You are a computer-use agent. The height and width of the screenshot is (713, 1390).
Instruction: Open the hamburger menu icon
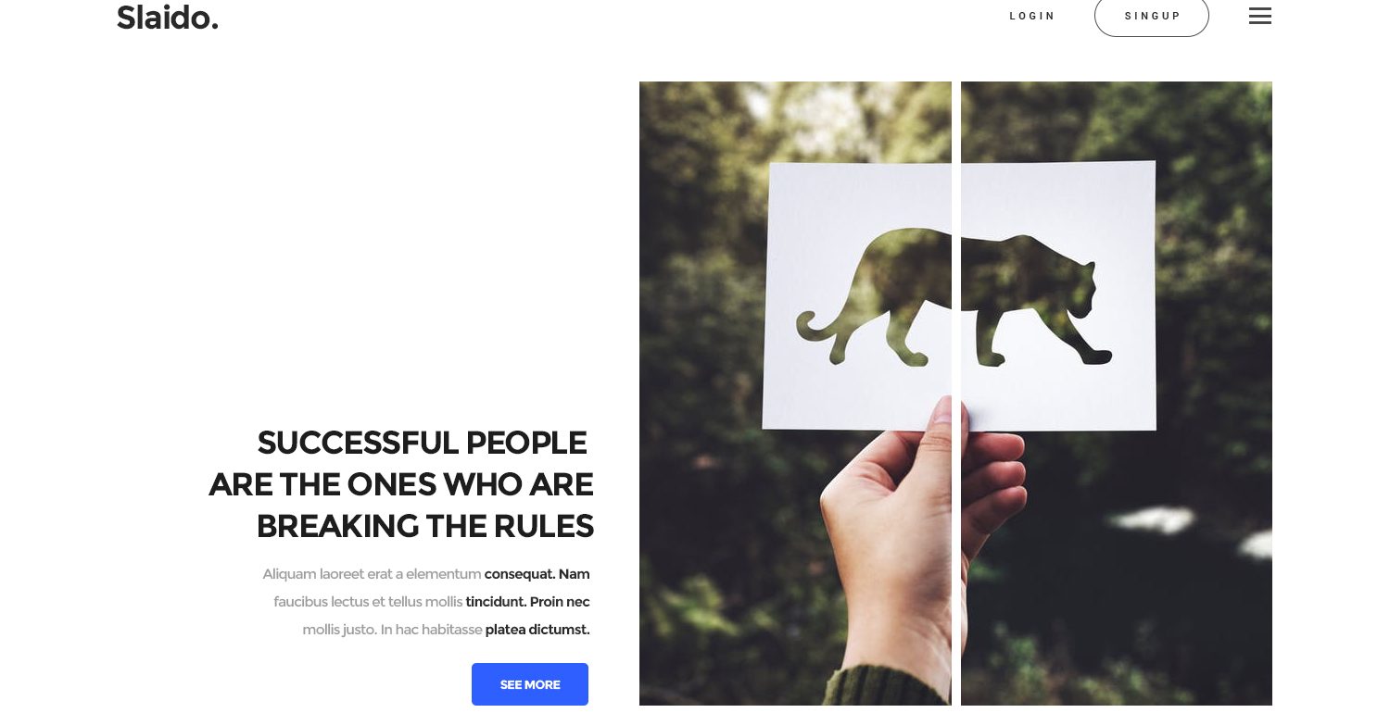tap(1260, 16)
